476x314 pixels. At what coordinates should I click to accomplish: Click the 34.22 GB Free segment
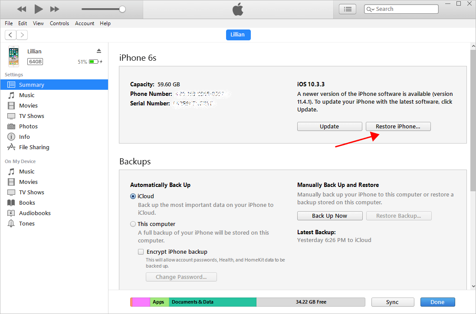coord(311,302)
